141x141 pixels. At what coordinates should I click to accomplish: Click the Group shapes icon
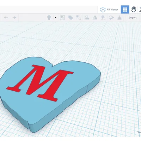[70, 18]
